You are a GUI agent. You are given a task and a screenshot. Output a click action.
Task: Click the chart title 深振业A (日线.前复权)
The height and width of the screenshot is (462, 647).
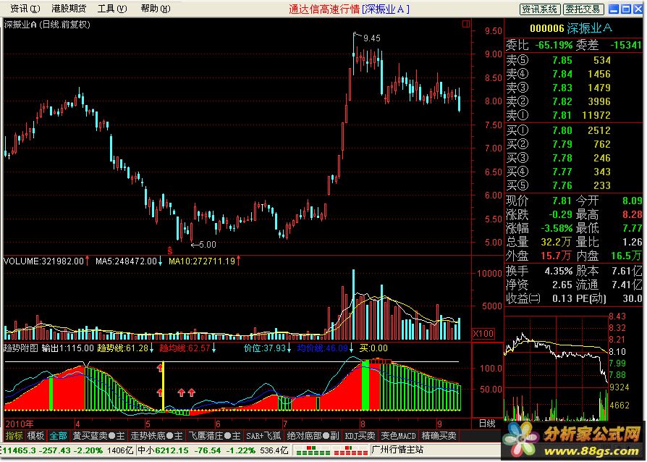pos(47,25)
